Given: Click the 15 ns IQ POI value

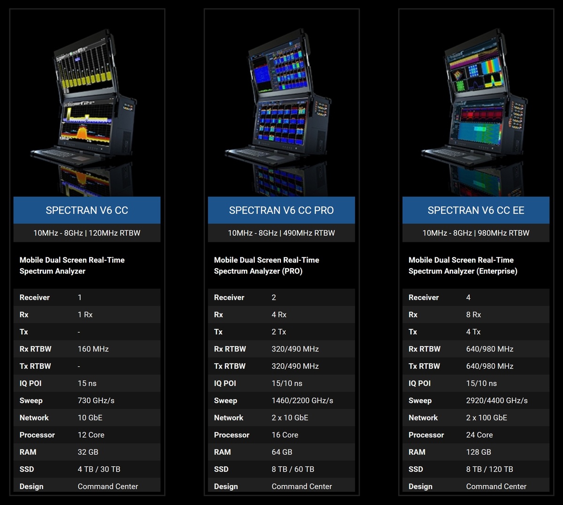Looking at the screenshot, I should (87, 383).
